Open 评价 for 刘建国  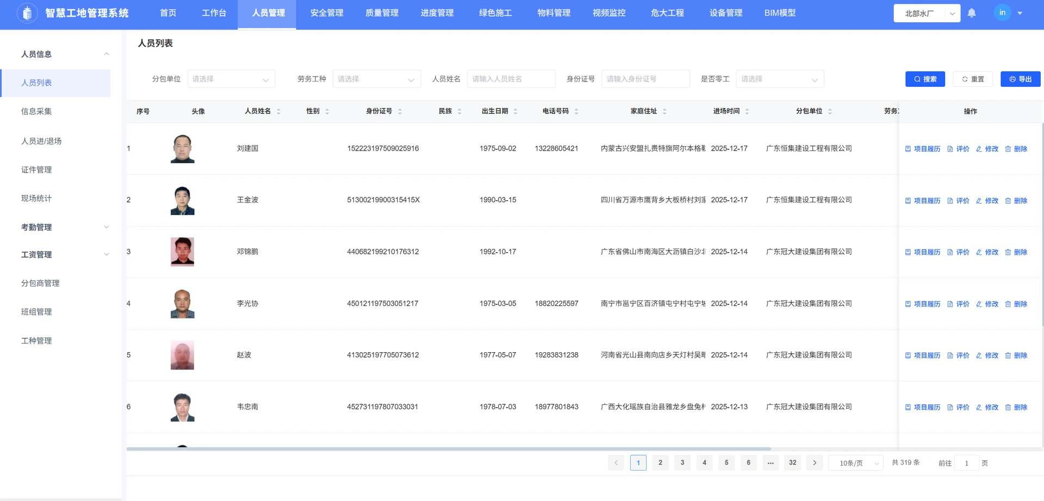click(x=958, y=149)
